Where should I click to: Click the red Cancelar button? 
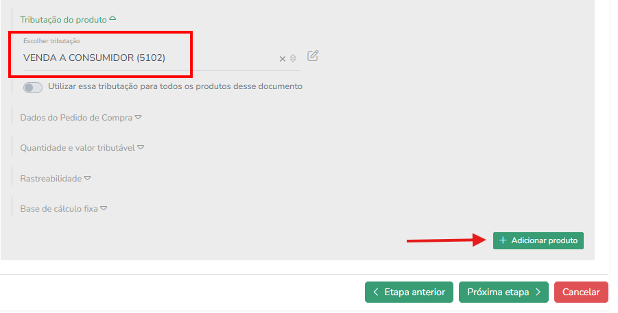click(581, 292)
